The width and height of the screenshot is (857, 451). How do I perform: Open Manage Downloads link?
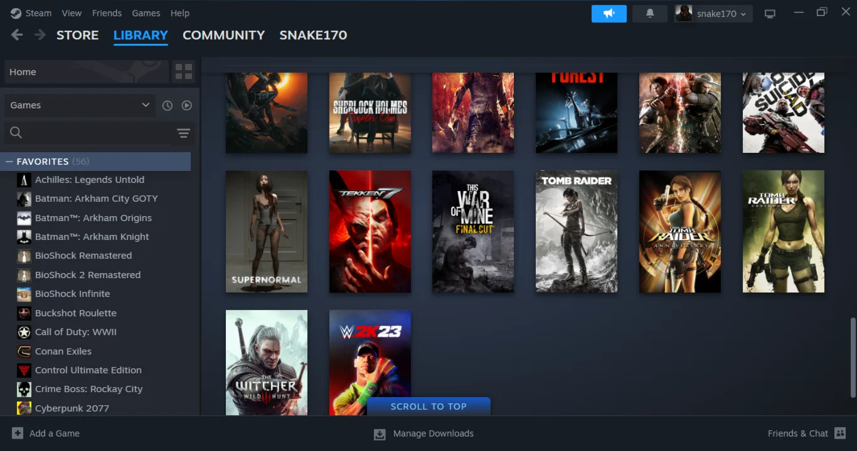pos(434,433)
